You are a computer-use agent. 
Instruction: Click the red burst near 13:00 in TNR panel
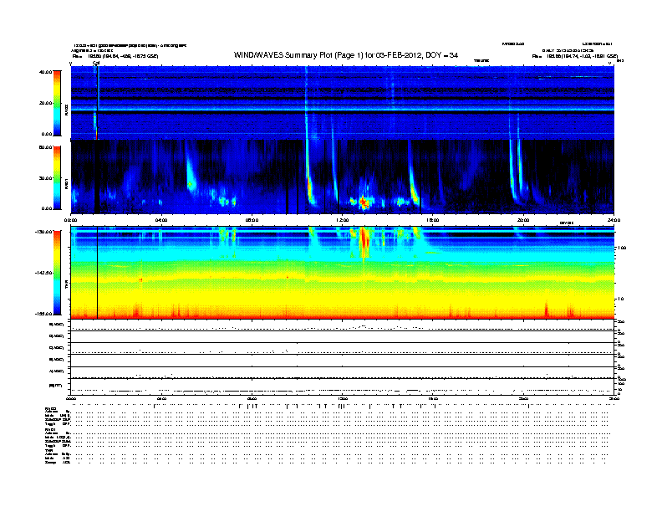(x=364, y=242)
